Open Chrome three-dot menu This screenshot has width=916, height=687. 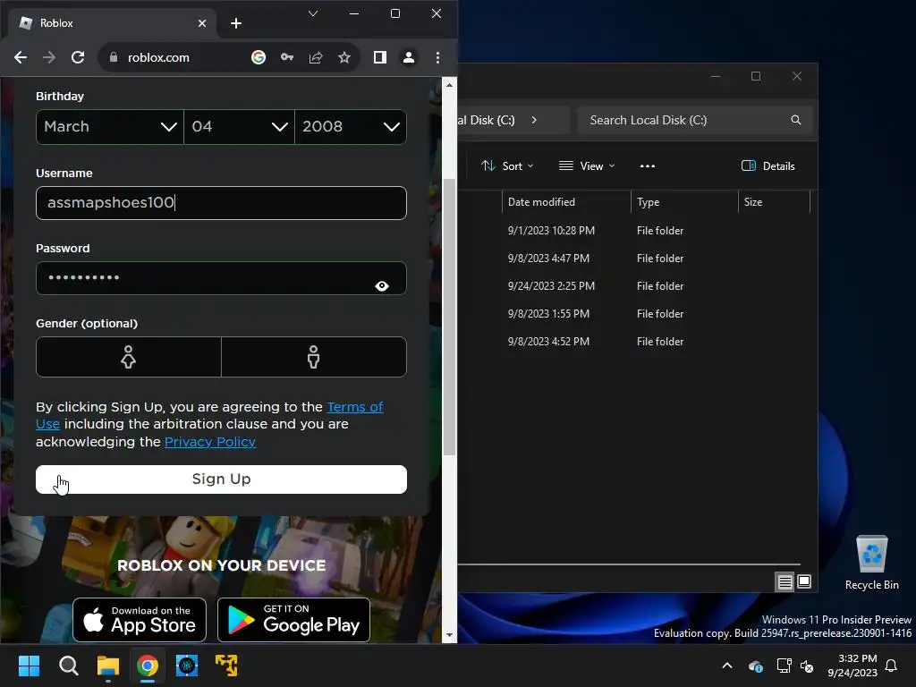tap(437, 57)
